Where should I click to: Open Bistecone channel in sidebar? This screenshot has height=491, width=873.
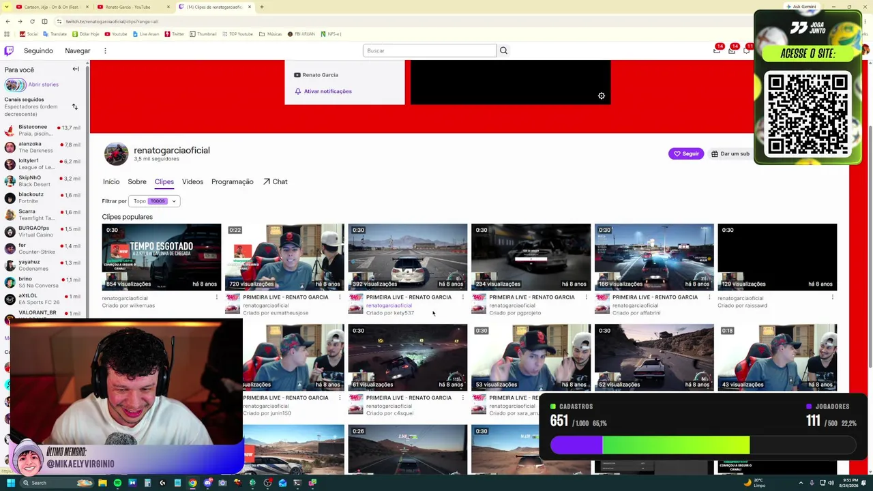[44, 130]
